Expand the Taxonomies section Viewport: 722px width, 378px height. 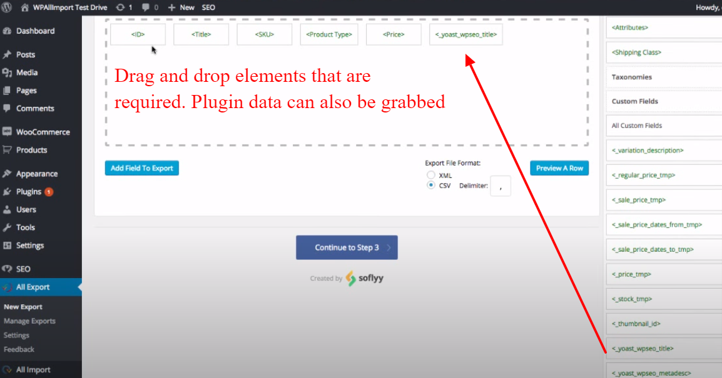(664, 77)
